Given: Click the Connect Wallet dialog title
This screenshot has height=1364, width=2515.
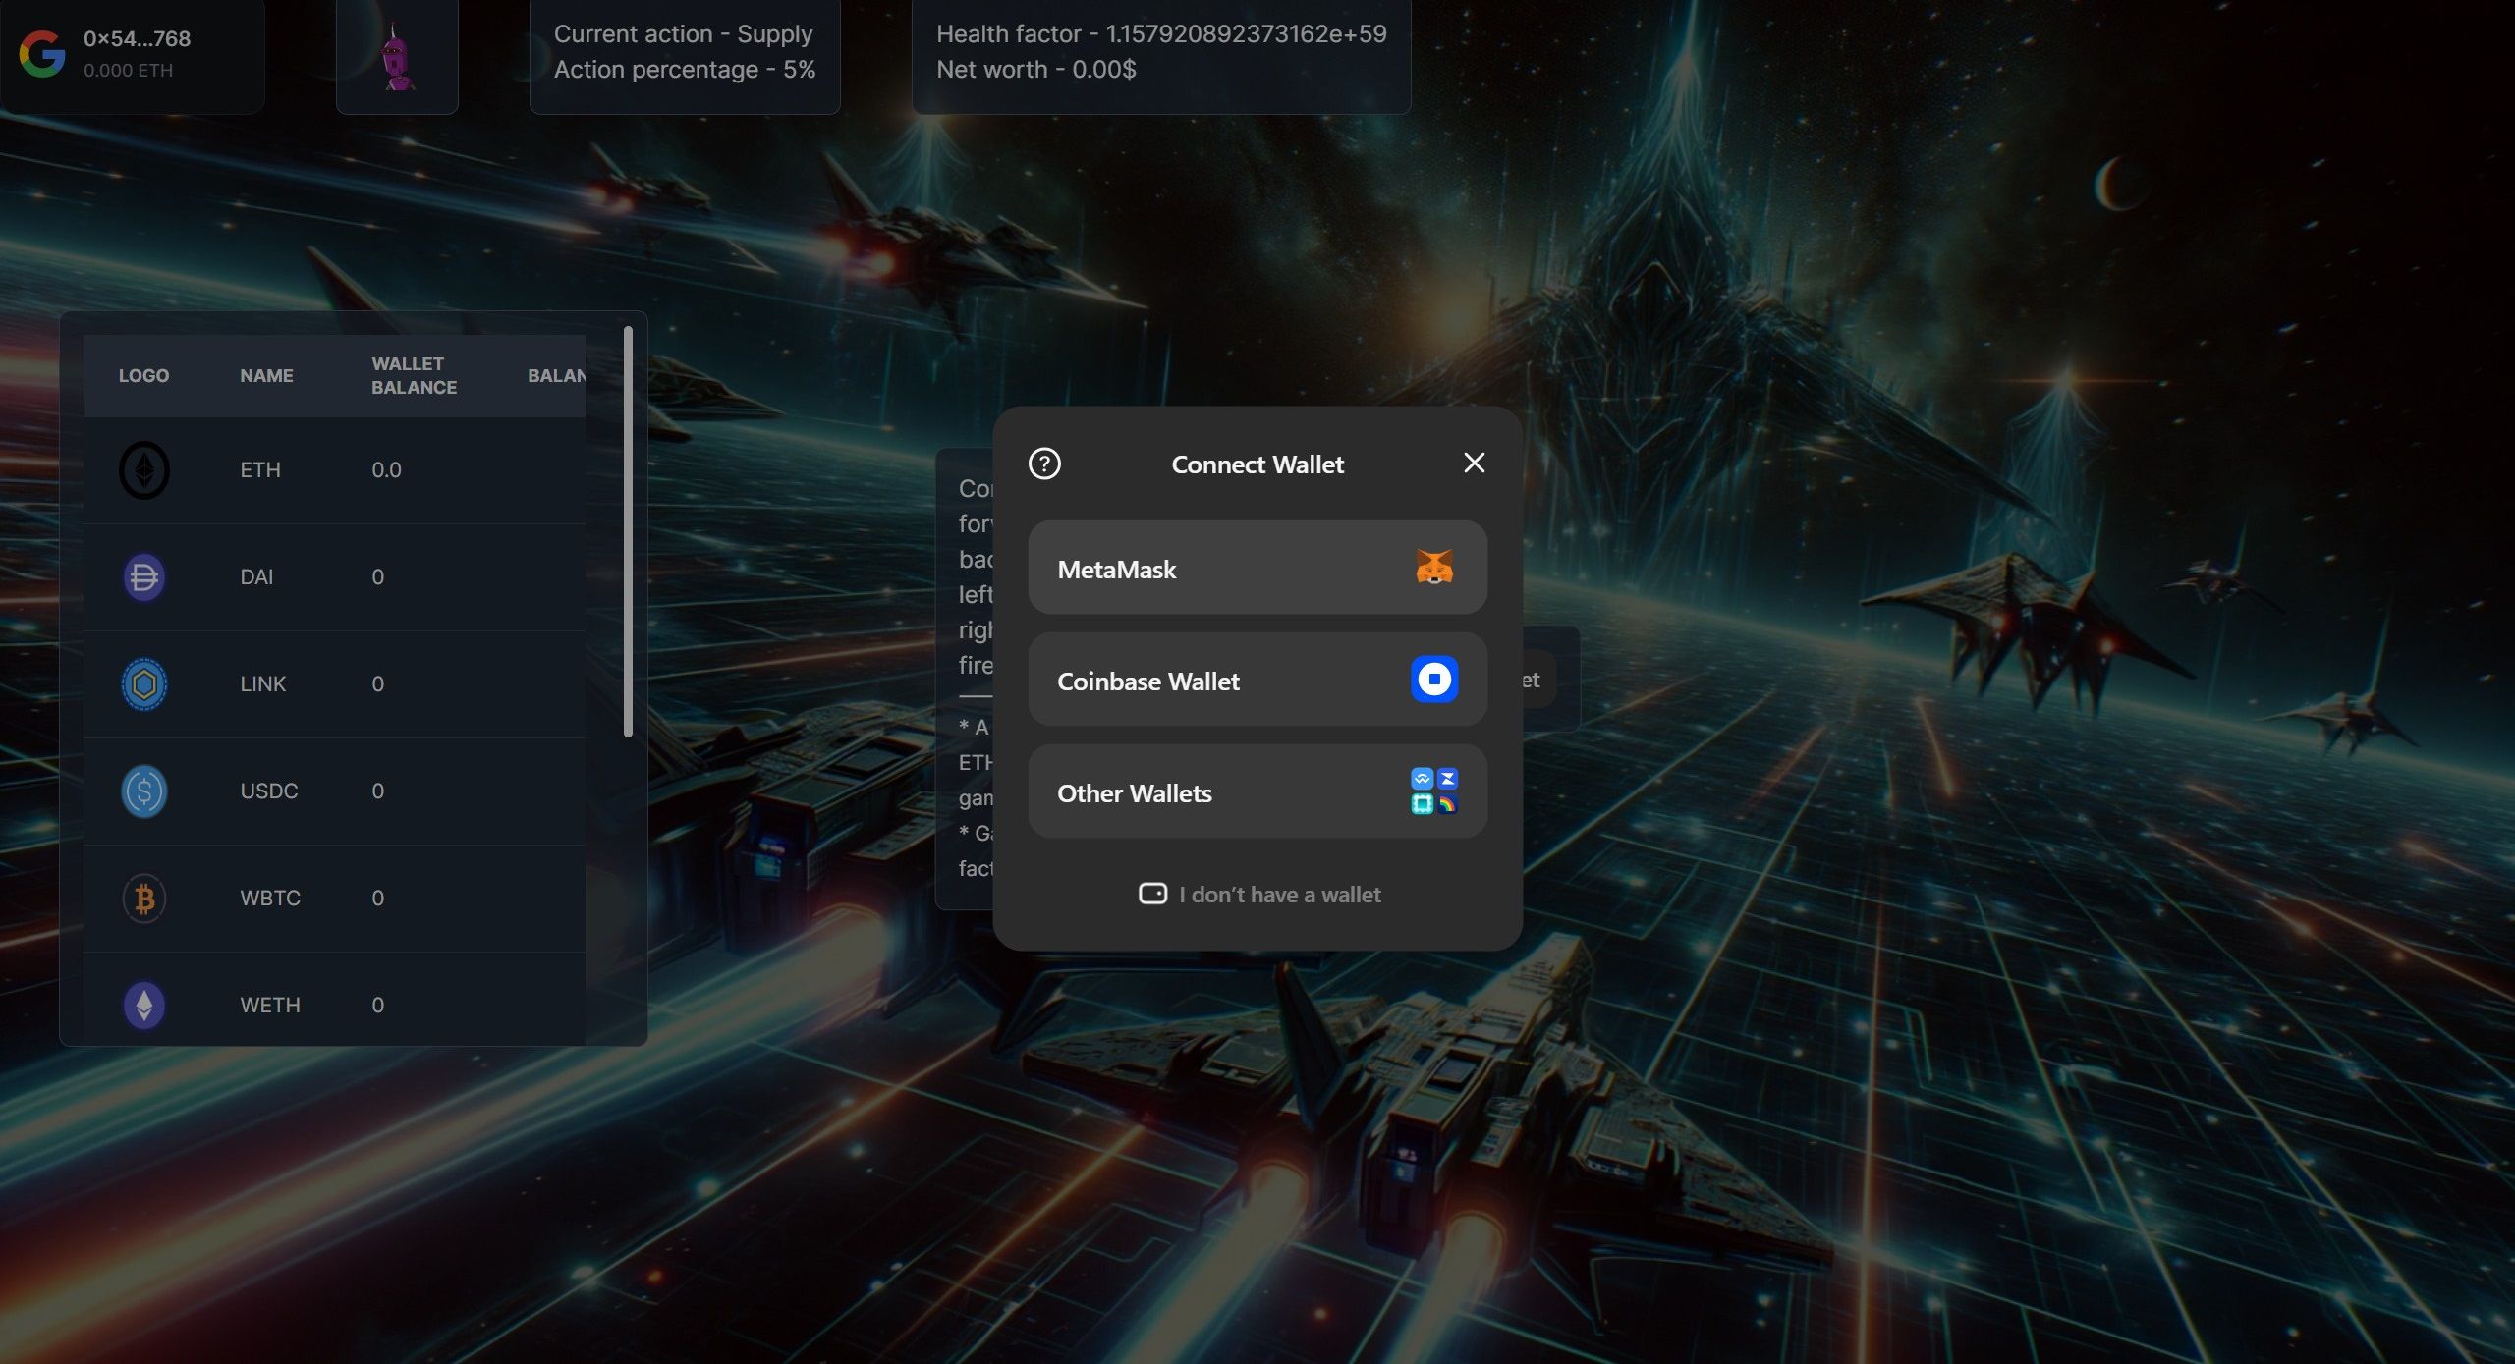Looking at the screenshot, I should 1257,464.
